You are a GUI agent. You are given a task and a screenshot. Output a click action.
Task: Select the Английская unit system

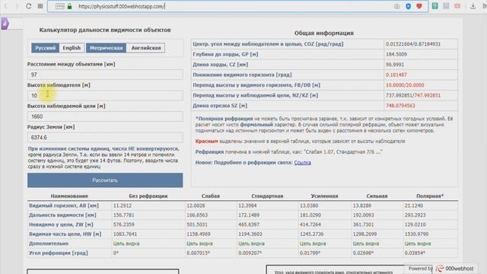pos(145,48)
